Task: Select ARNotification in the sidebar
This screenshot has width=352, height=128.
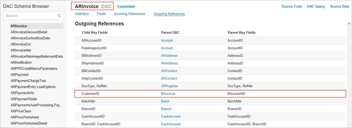Action: pos(21,63)
